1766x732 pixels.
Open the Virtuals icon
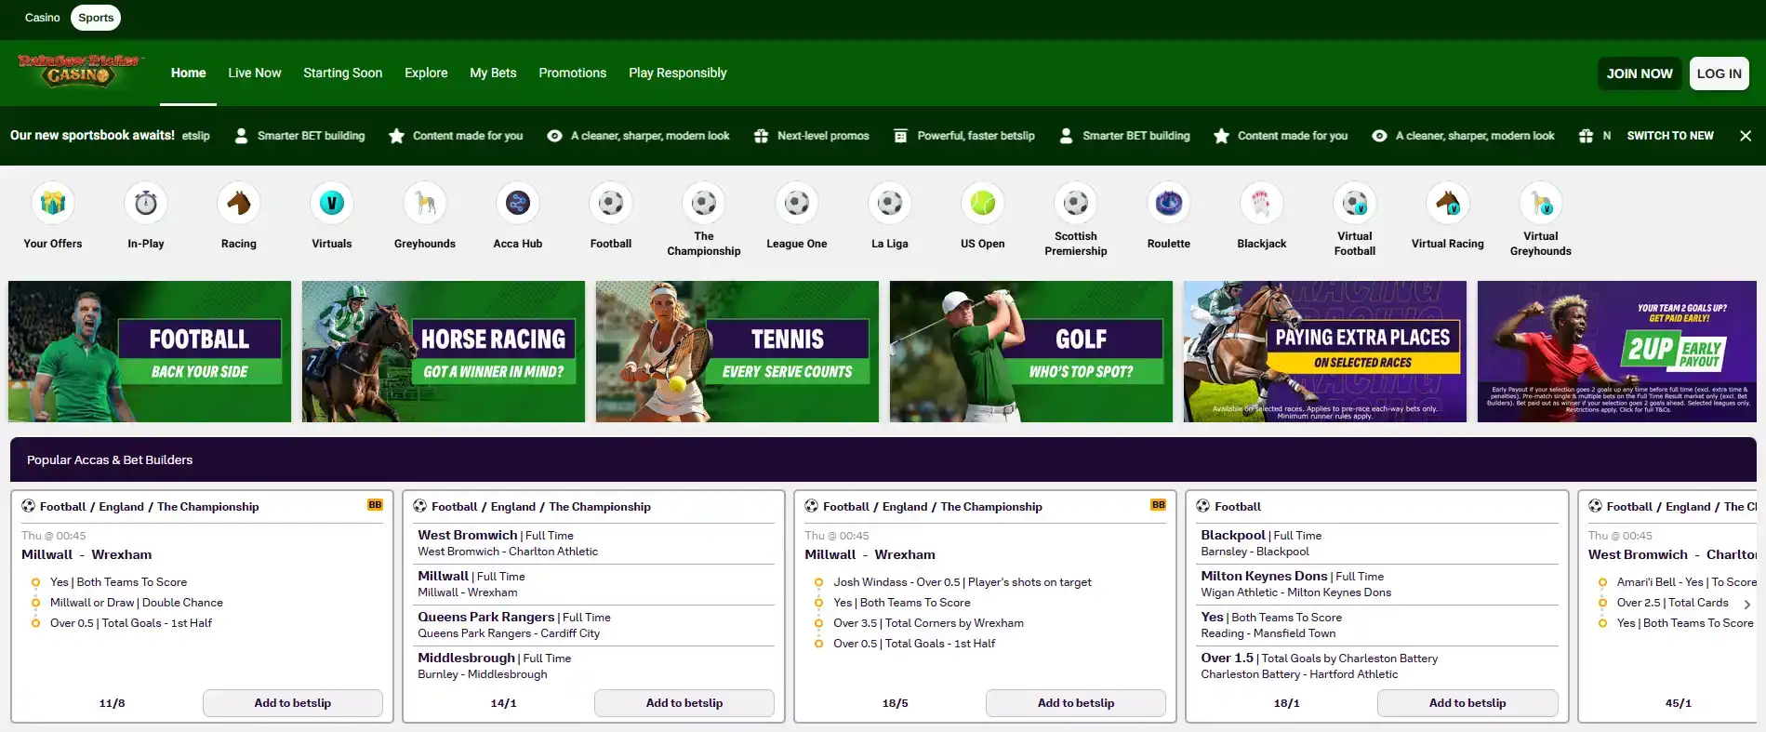[x=332, y=203]
